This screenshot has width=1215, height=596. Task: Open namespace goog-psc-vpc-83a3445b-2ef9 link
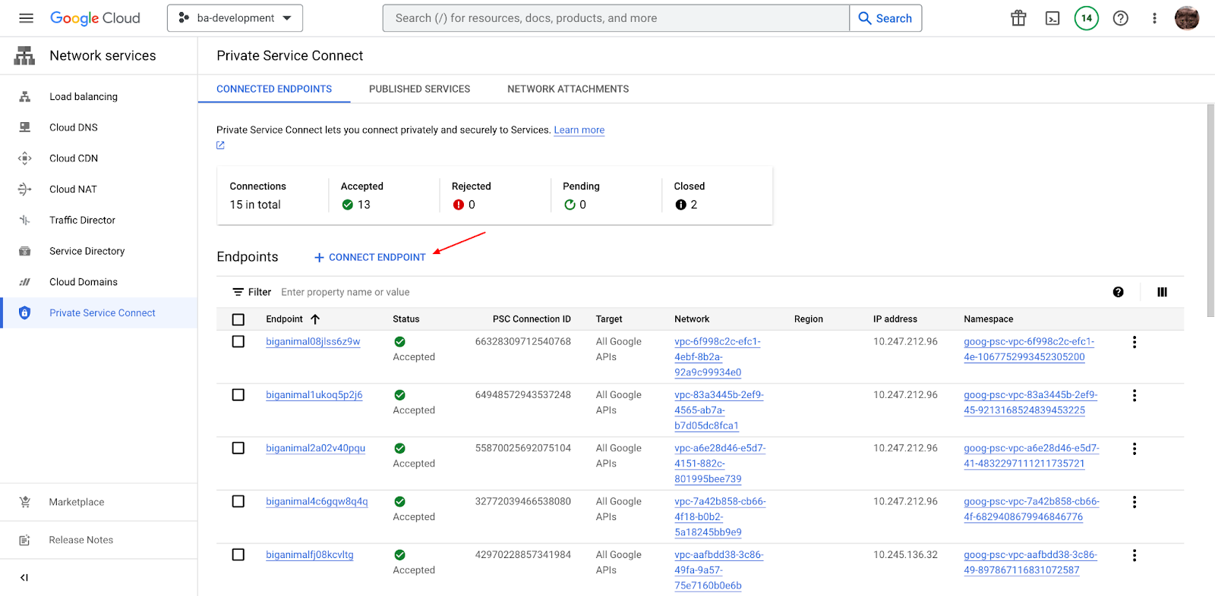[x=1030, y=403]
